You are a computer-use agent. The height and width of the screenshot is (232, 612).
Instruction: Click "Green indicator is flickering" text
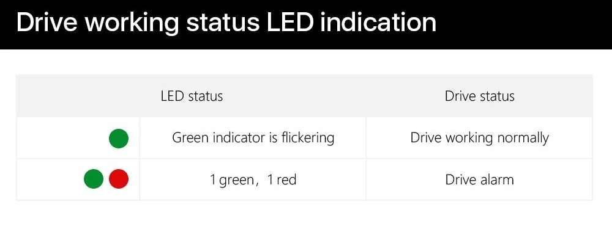253,138
